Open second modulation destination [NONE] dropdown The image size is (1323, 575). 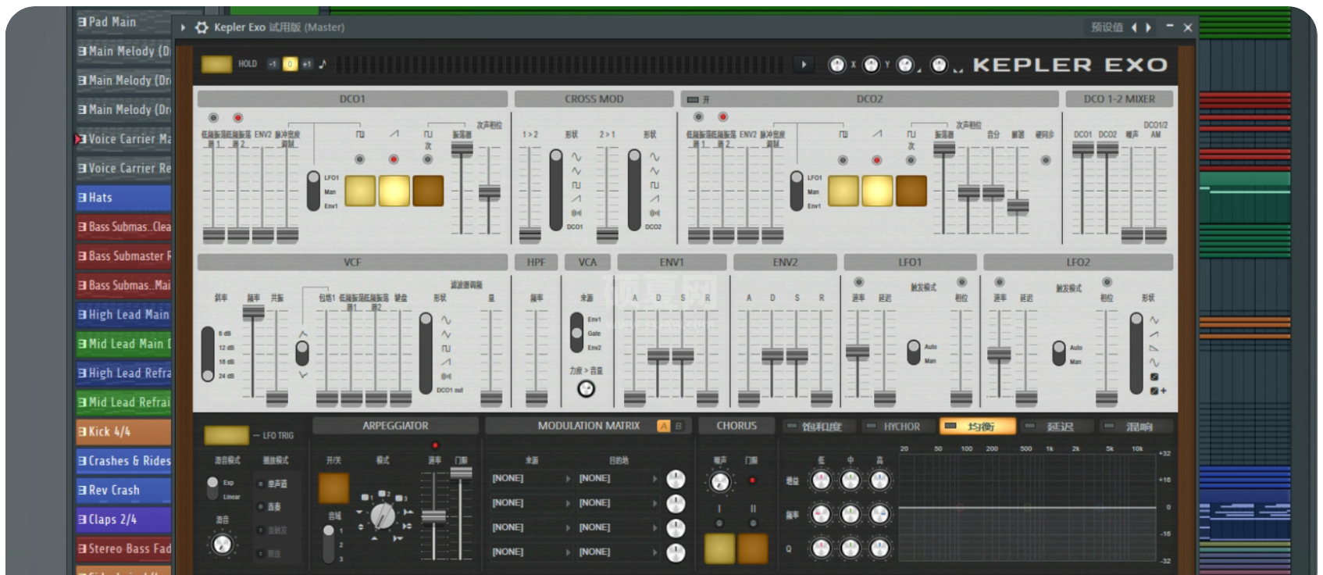618,503
